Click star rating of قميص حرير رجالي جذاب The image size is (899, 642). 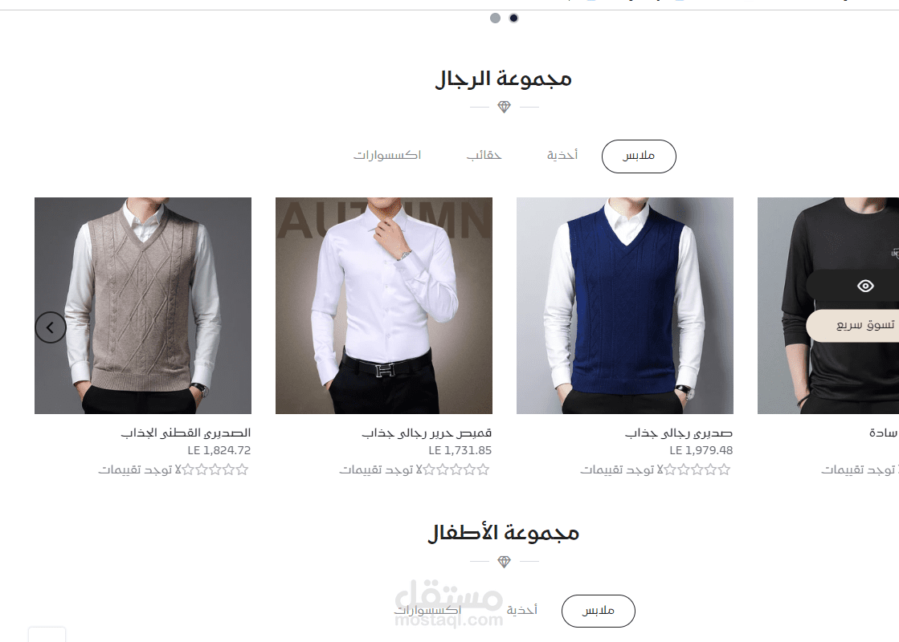[x=456, y=469]
